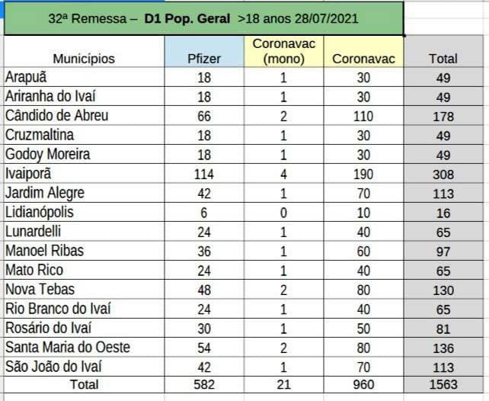This screenshot has width=489, height=401.
Task: Select the Lidianópolis row name cell
Action: pyautogui.click(x=85, y=212)
